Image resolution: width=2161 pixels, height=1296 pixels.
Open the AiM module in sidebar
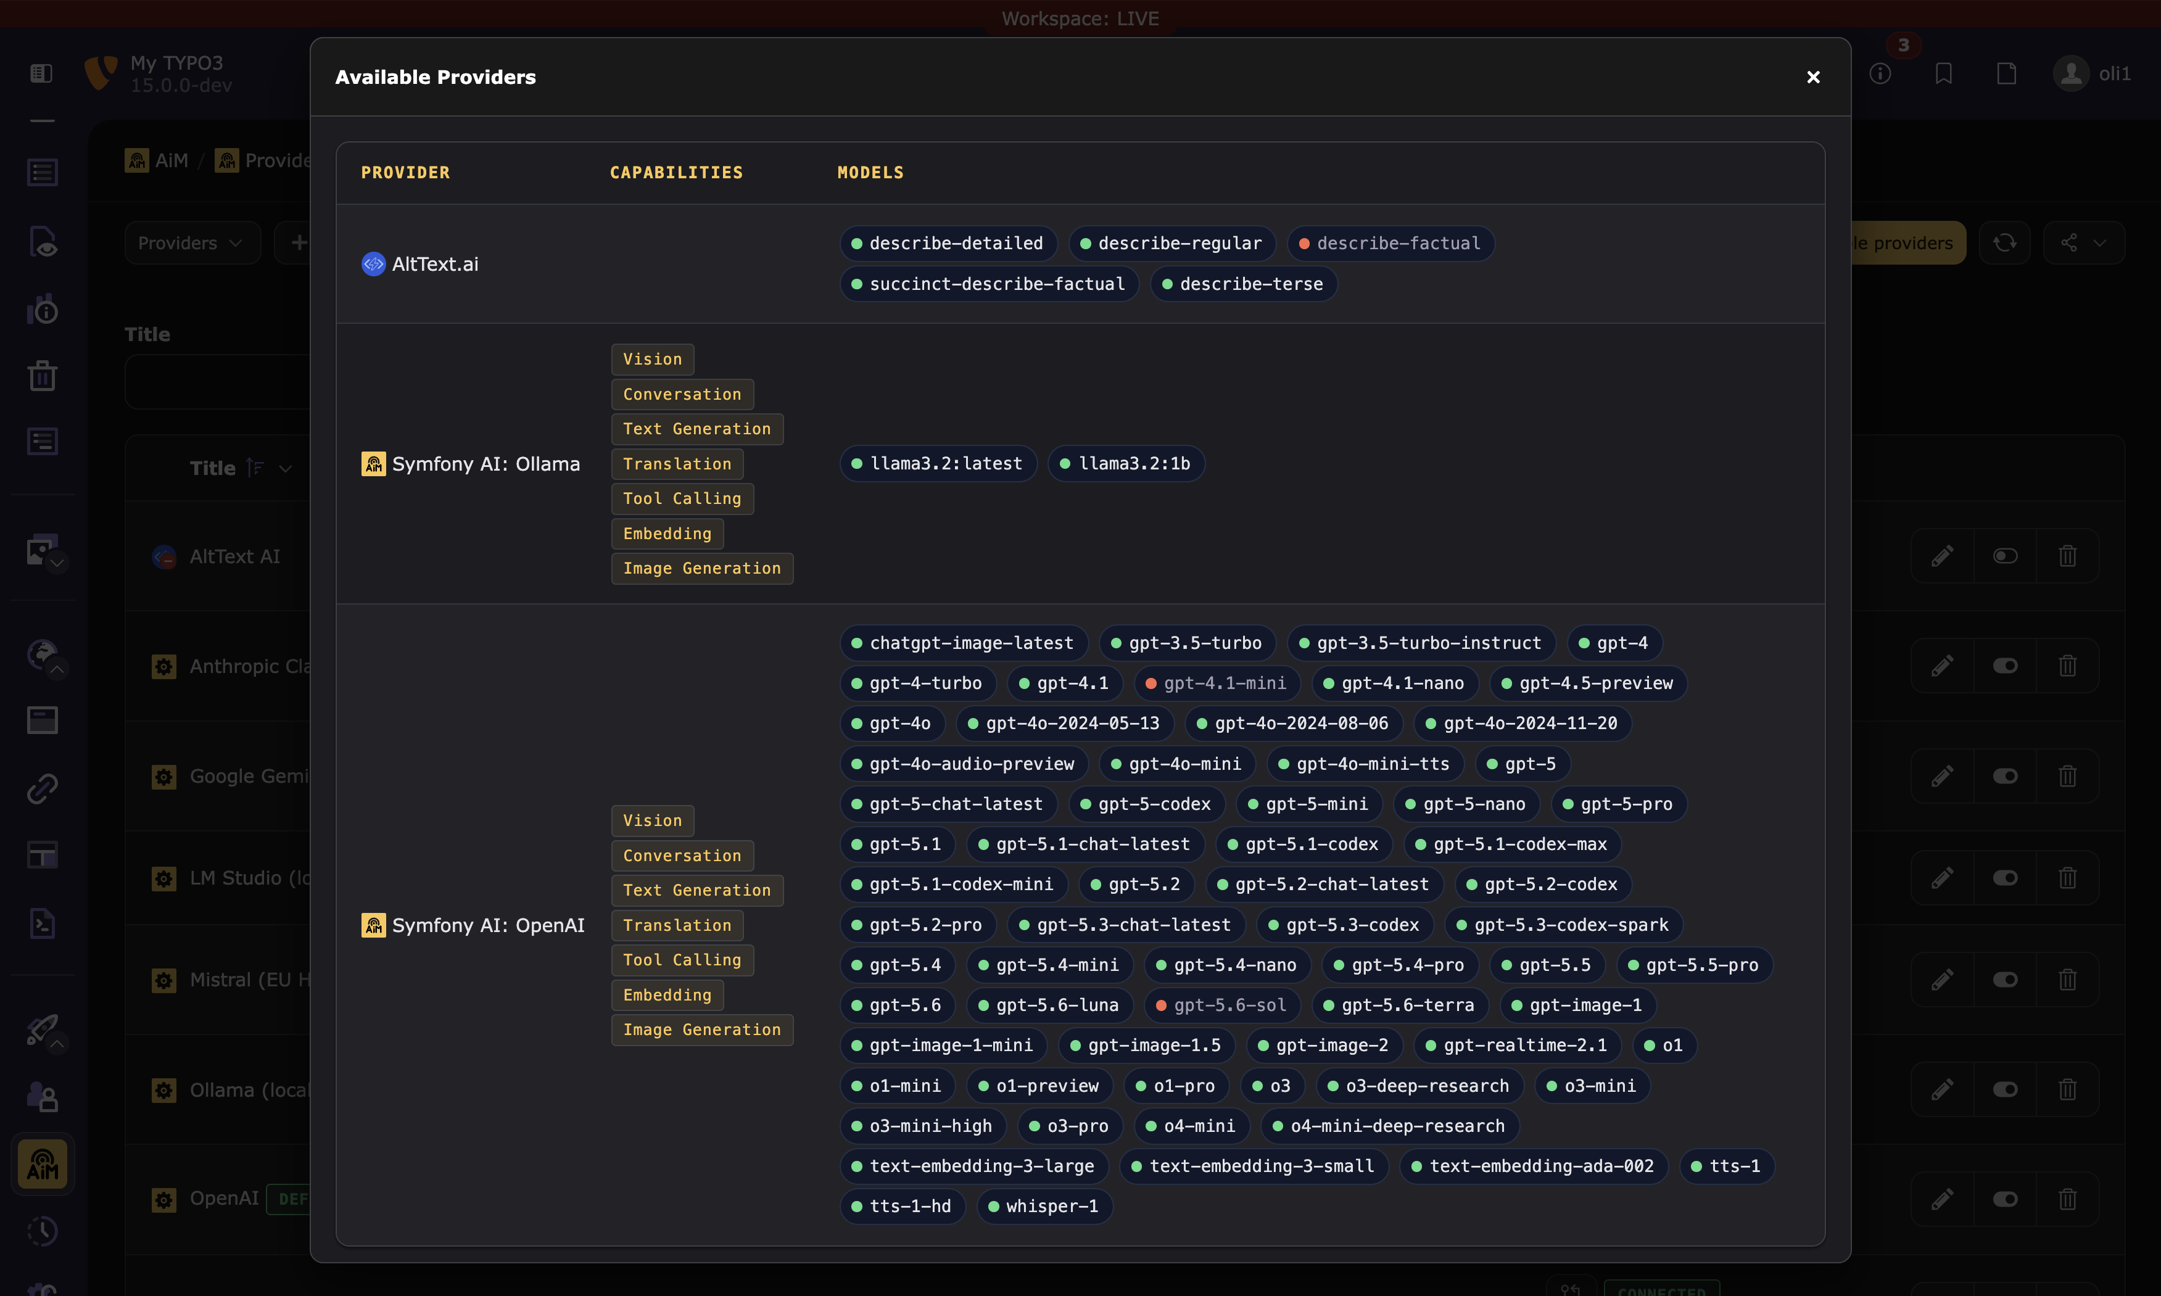coord(42,1164)
